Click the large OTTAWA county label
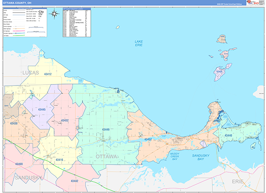 (106, 157)
